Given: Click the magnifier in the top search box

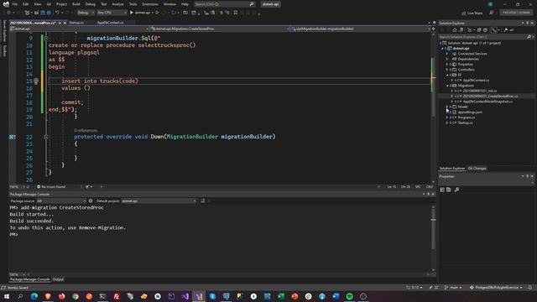Looking at the screenshot, I should coord(252,4).
